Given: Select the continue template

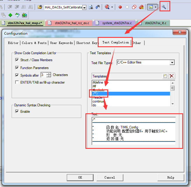Looking at the screenshot, I should click(x=131, y=101).
